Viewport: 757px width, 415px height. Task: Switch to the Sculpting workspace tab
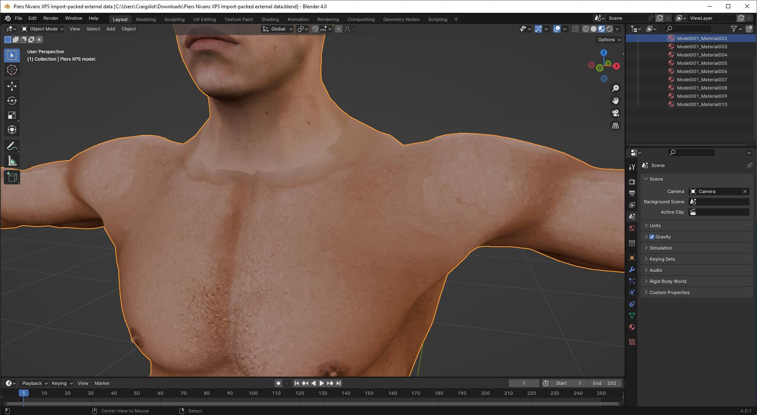pyautogui.click(x=175, y=19)
